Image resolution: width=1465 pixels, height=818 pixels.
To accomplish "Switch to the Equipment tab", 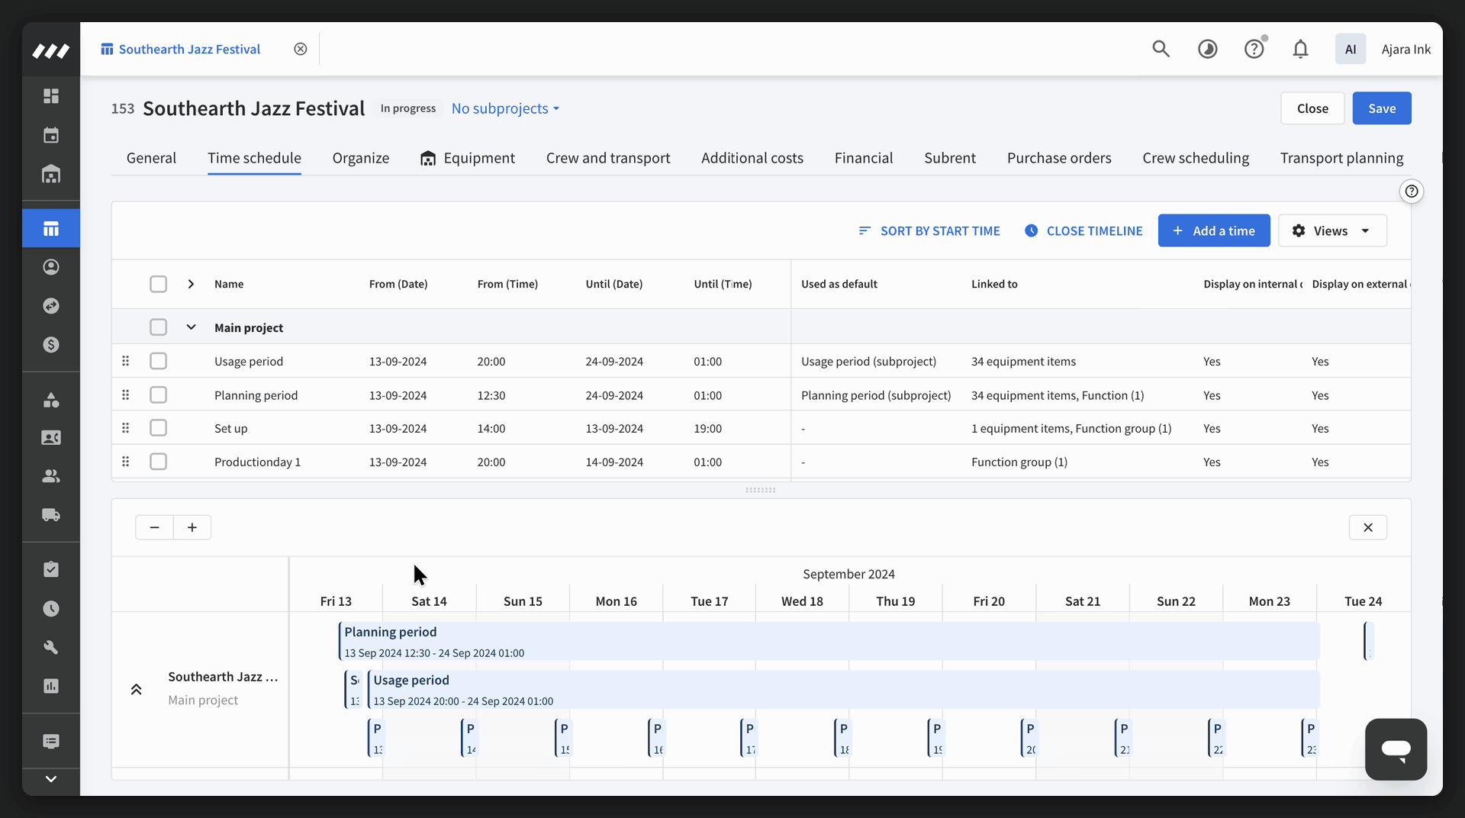I will tap(468, 158).
